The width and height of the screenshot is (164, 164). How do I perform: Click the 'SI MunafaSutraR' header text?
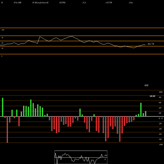(40, 3)
